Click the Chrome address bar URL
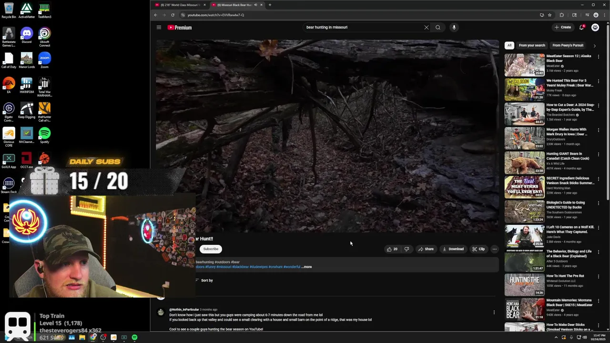Image resolution: width=610 pixels, height=343 pixels. (x=216, y=15)
